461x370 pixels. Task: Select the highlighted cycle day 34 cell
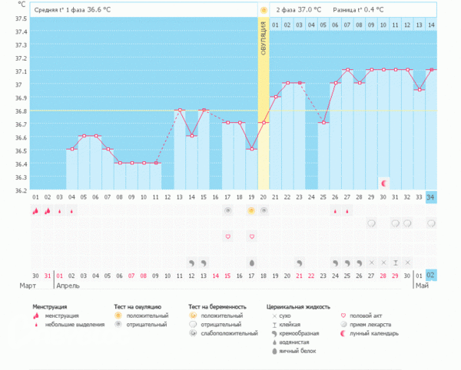pyautogui.click(x=431, y=197)
